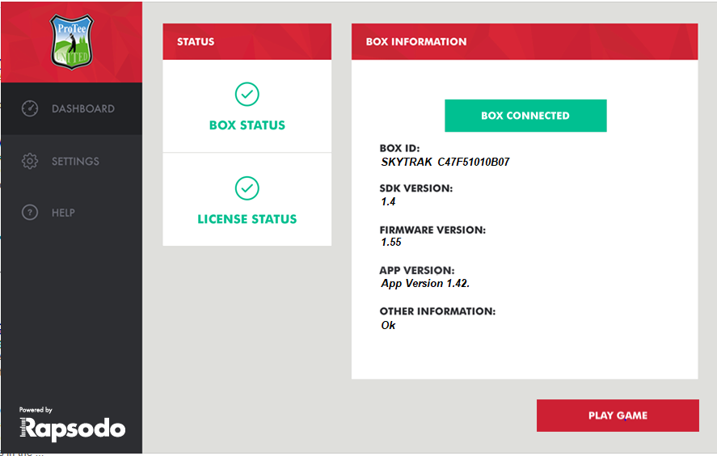The height and width of the screenshot is (456, 717).
Task: Click the Status panel header
Action: coord(247,41)
